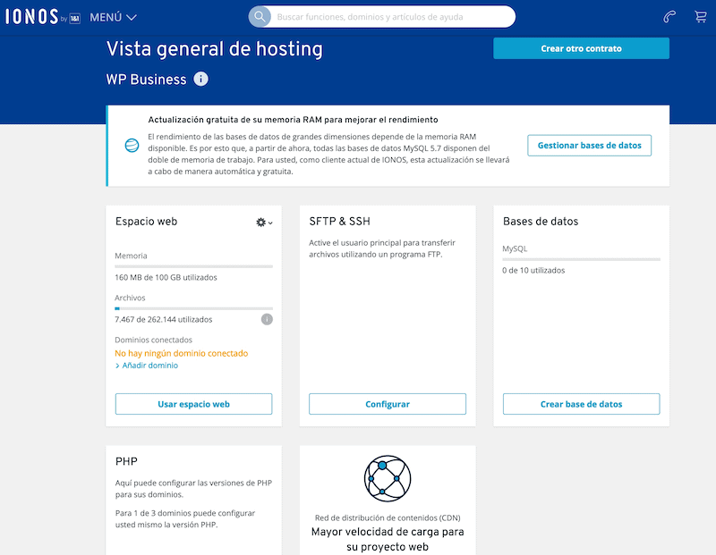Viewport: 716px width, 555px height.
Task: Click '7.467 de 262.144 utilizados' text
Action: pos(164,320)
